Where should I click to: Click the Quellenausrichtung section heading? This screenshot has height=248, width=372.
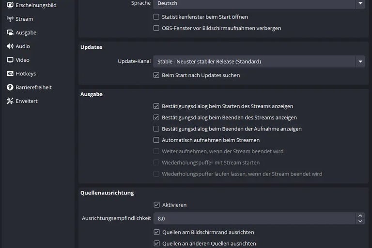tap(107, 193)
